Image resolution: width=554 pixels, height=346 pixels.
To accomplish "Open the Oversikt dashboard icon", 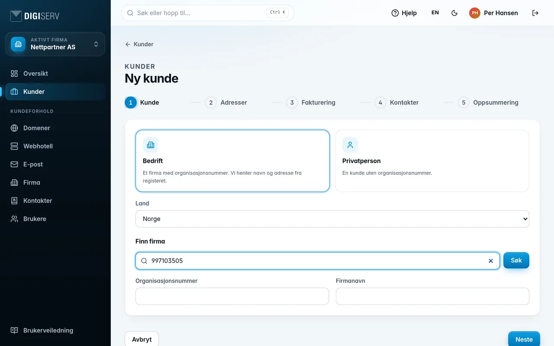I will click(x=14, y=74).
